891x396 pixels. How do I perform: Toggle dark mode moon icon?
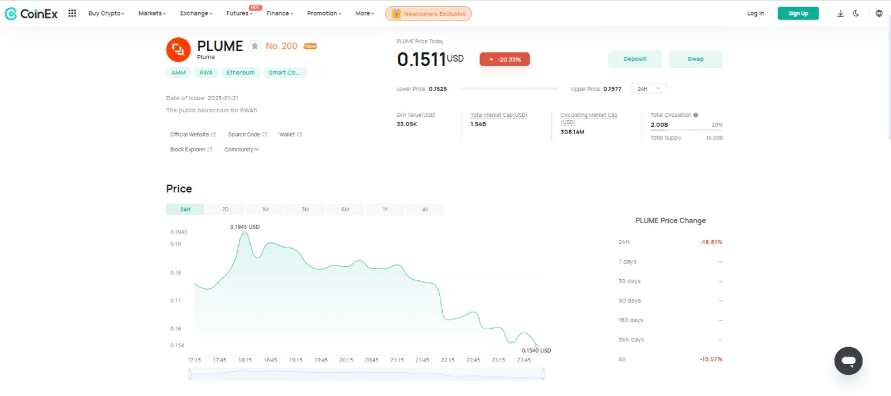click(x=856, y=13)
